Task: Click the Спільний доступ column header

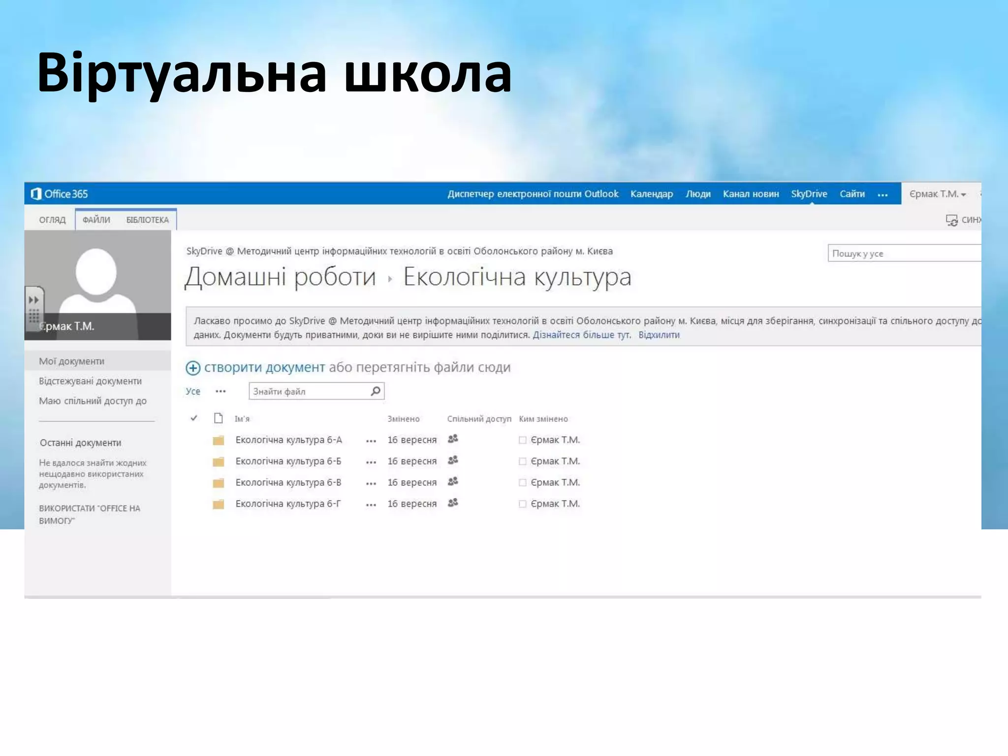Action: (x=479, y=419)
